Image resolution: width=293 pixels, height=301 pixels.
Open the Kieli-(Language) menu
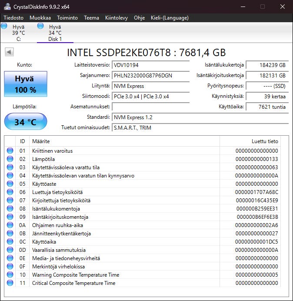170,18
